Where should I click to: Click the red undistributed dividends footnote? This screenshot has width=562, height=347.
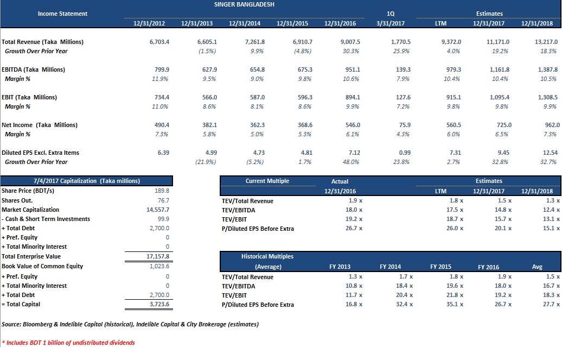click(x=68, y=343)
